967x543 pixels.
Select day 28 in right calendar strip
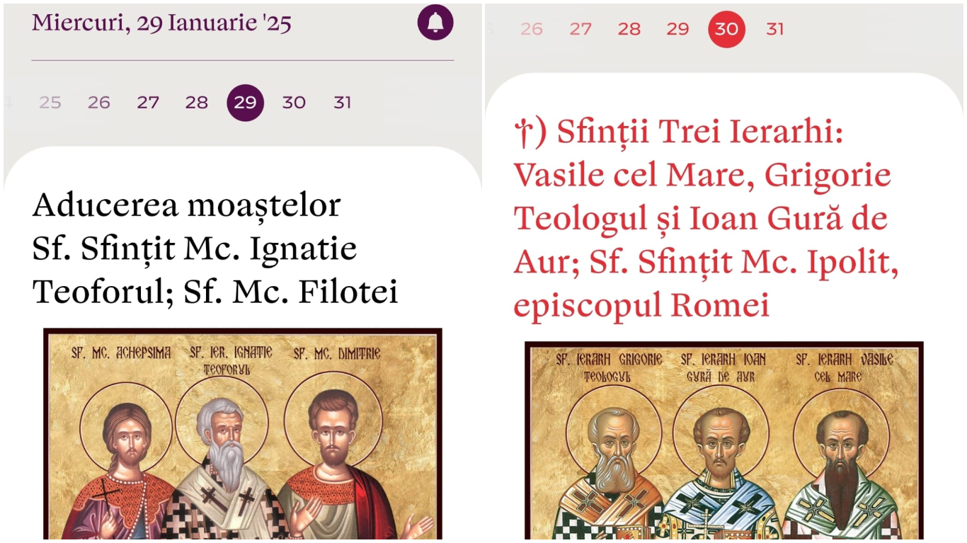(629, 29)
